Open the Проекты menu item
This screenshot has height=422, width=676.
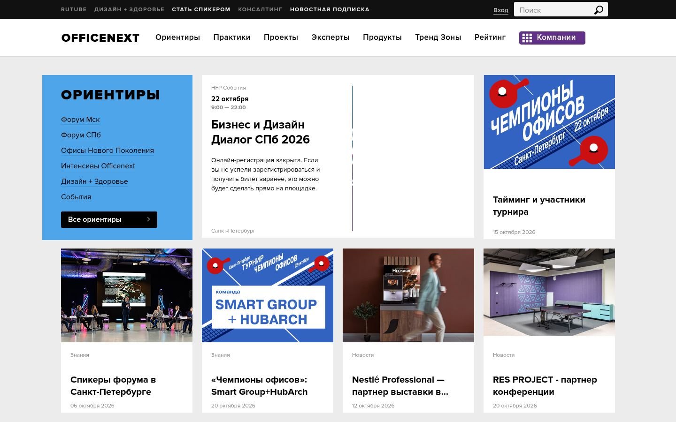tap(281, 38)
